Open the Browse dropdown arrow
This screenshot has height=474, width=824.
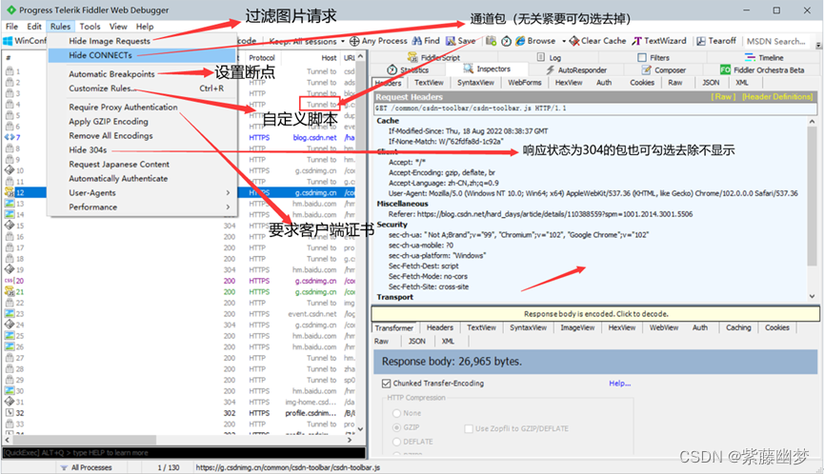click(563, 41)
